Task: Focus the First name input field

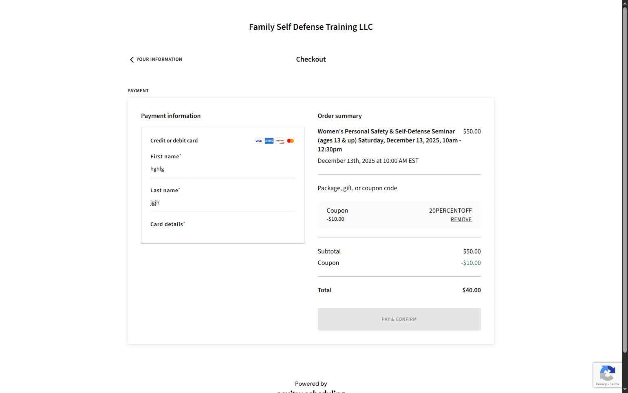Action: point(223,169)
